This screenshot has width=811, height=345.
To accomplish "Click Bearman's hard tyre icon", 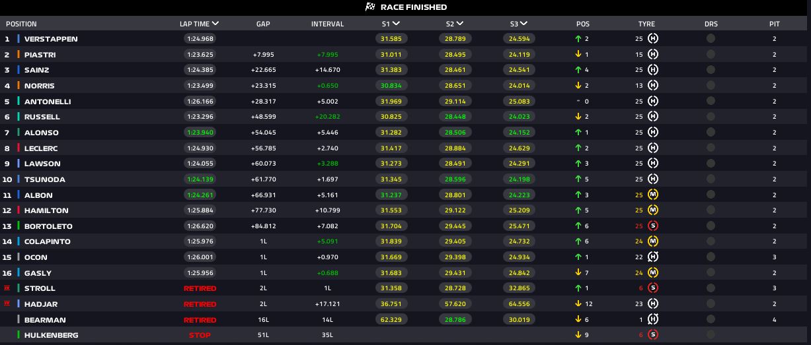I will [x=653, y=320].
